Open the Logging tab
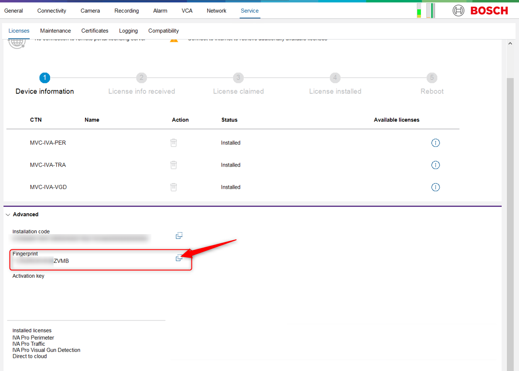 click(x=128, y=31)
